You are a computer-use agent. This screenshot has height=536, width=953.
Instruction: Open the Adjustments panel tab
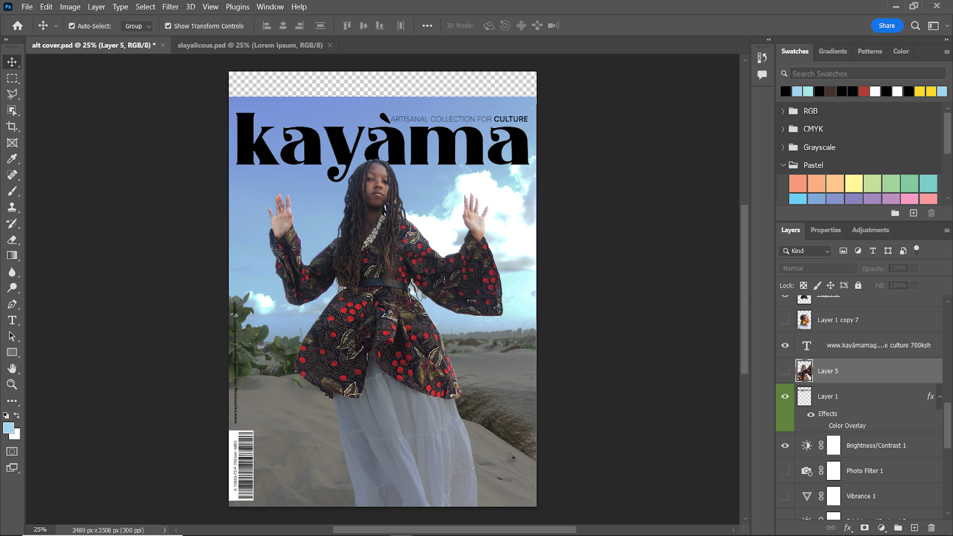(x=870, y=230)
